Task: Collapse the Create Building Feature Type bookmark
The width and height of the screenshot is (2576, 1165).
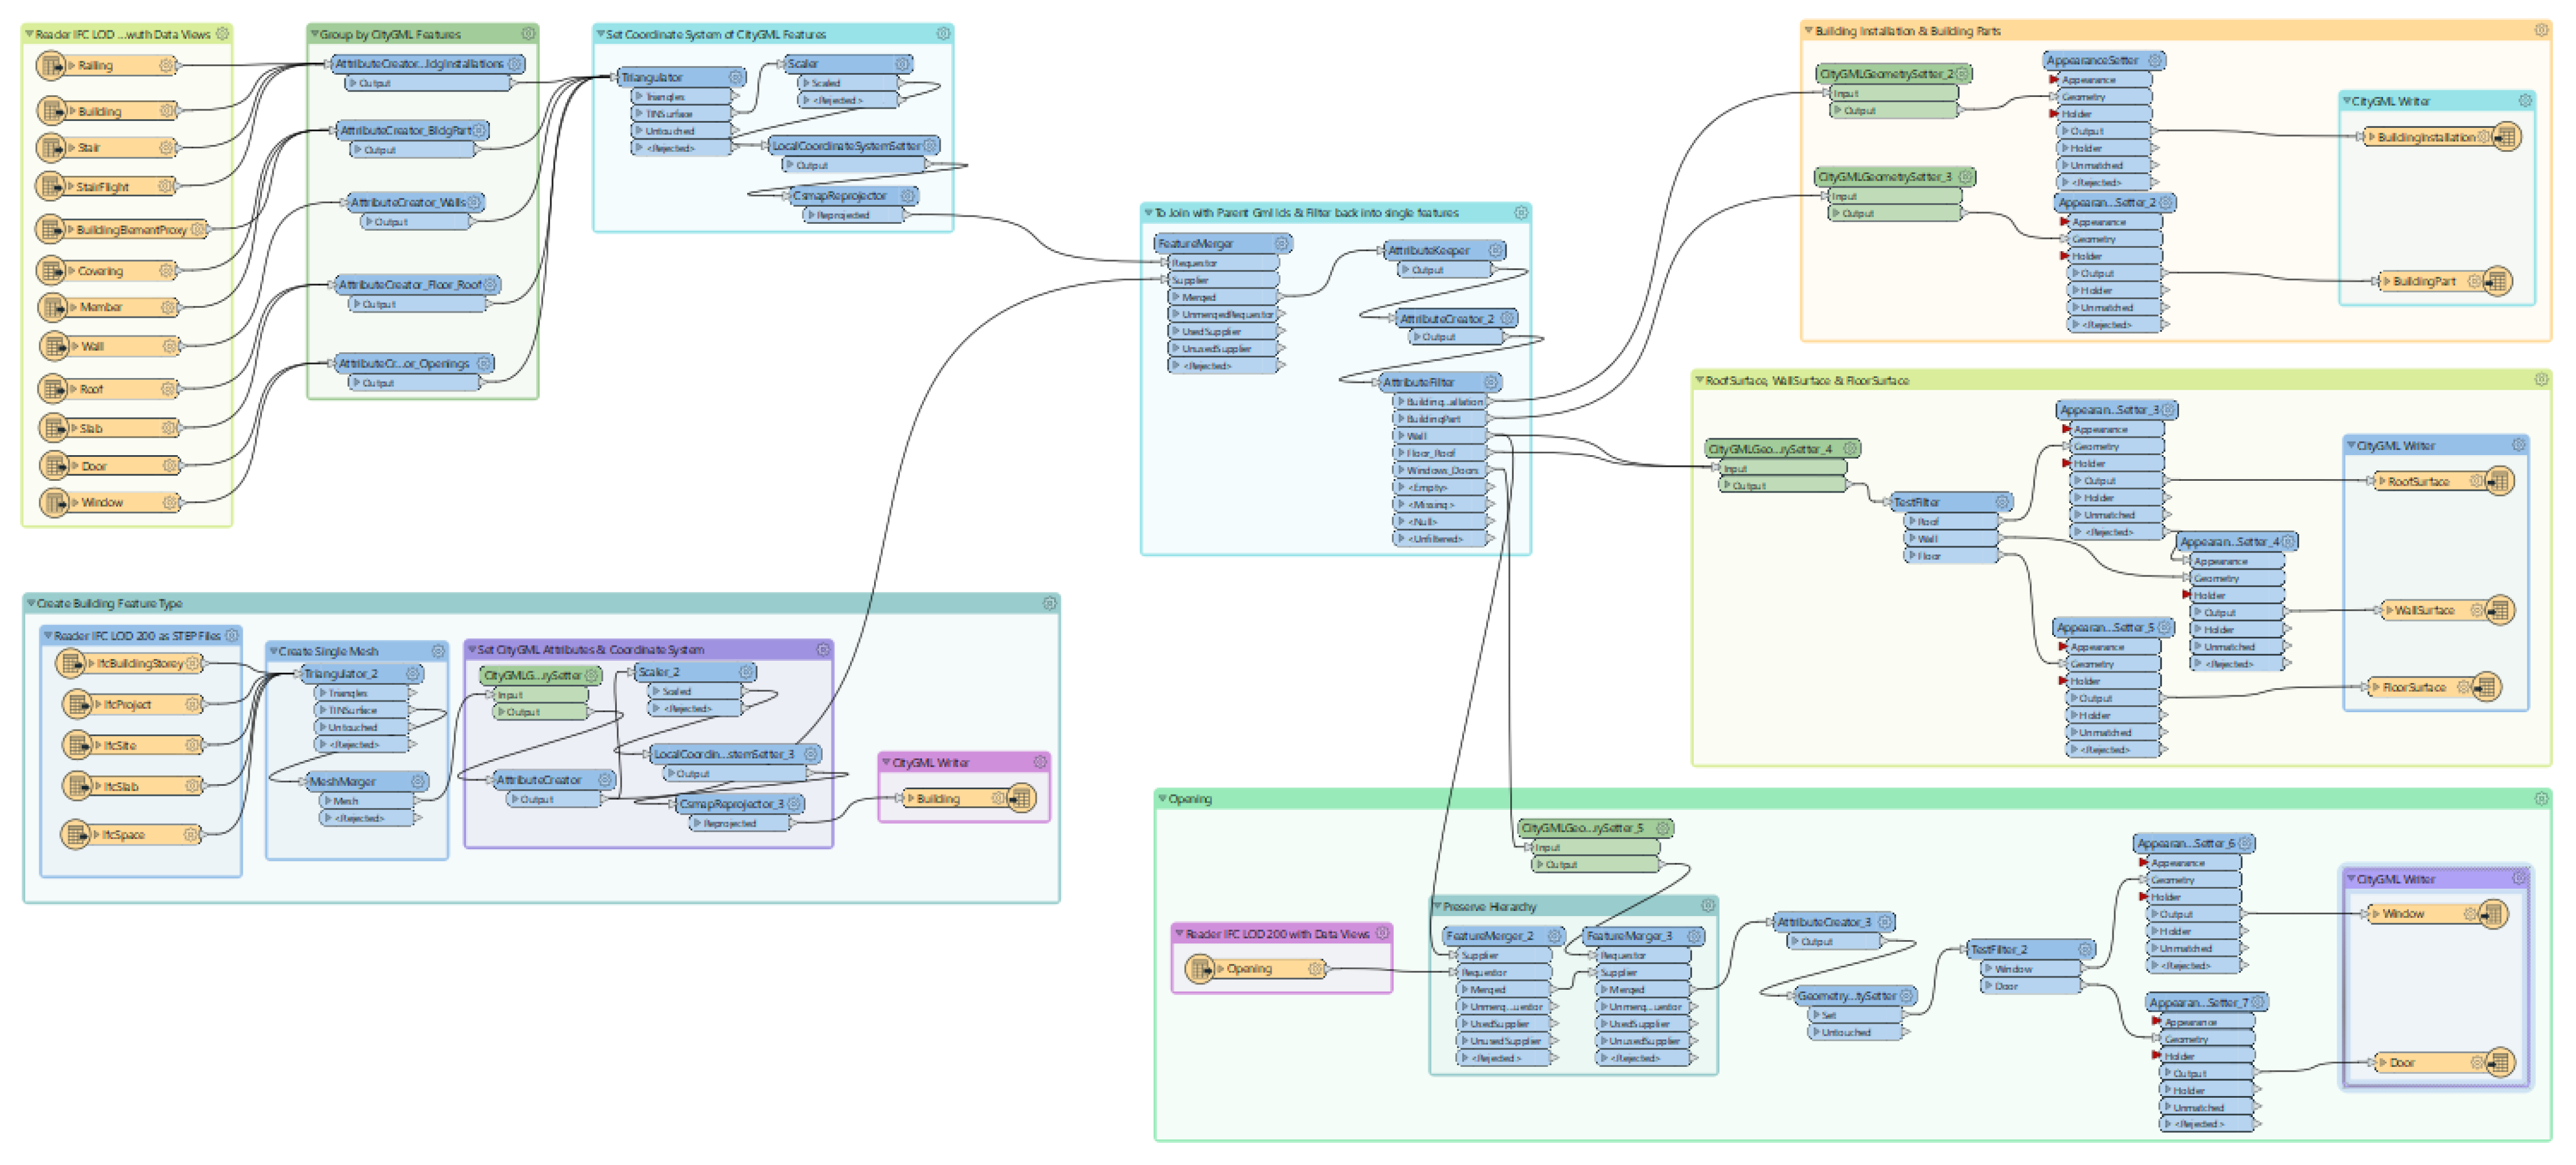Action: [31, 602]
